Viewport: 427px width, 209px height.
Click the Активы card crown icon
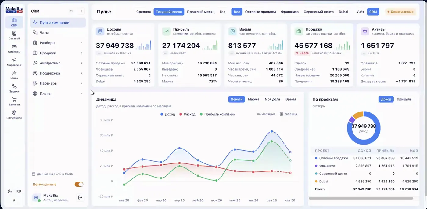pyautogui.click(x=365, y=31)
